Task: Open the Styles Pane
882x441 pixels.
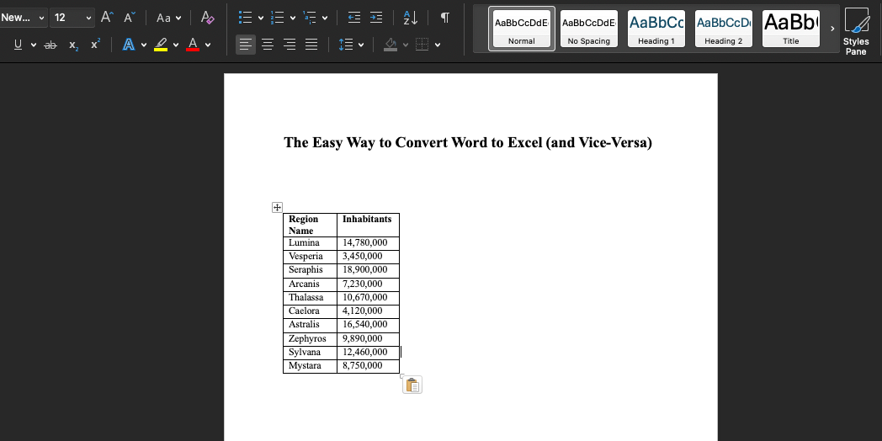Action: pos(856,31)
